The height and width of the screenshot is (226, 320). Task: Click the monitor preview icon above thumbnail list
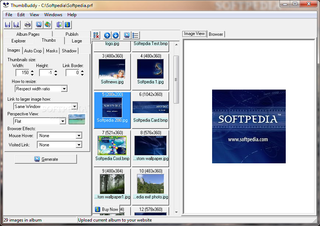(x=127, y=35)
